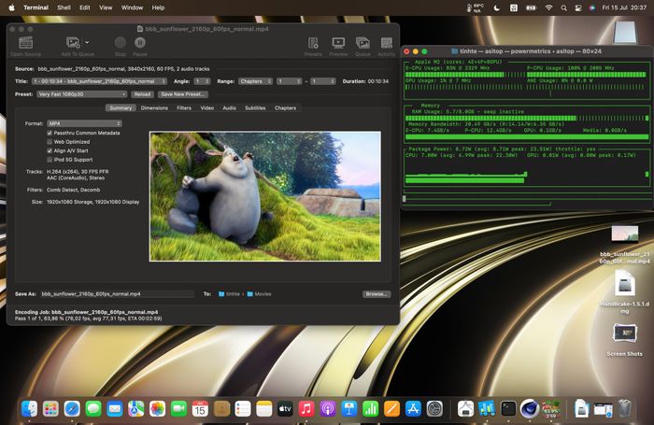Click the Wi-Fi status icon
This screenshot has height=425, width=654.
pos(548,7)
